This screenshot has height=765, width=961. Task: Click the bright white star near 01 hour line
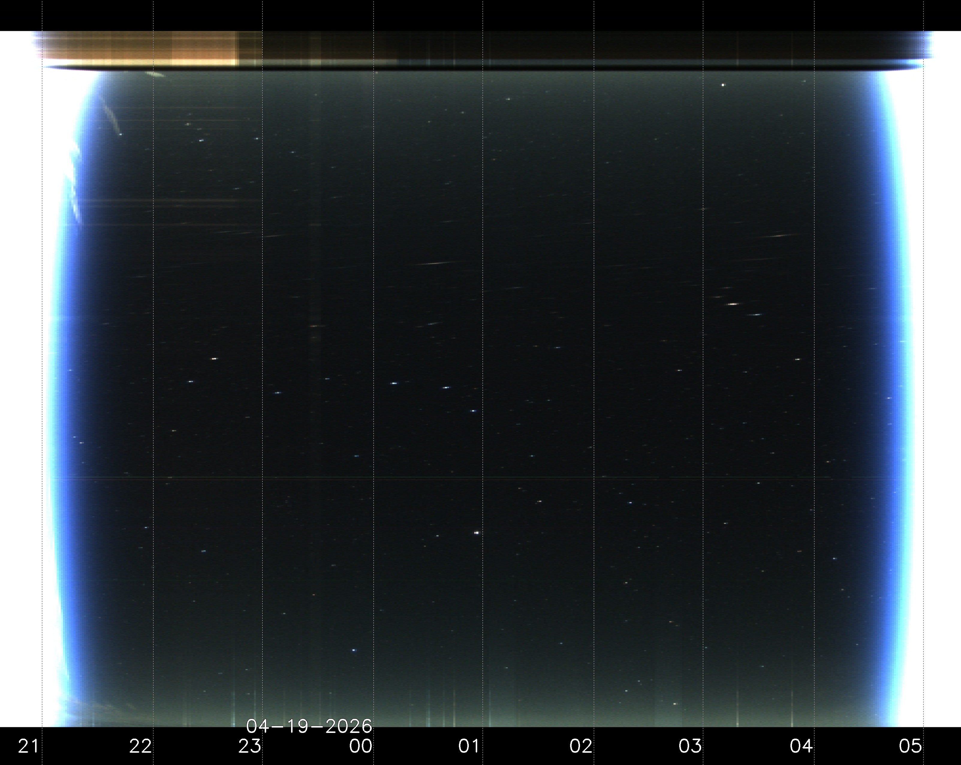(477, 533)
